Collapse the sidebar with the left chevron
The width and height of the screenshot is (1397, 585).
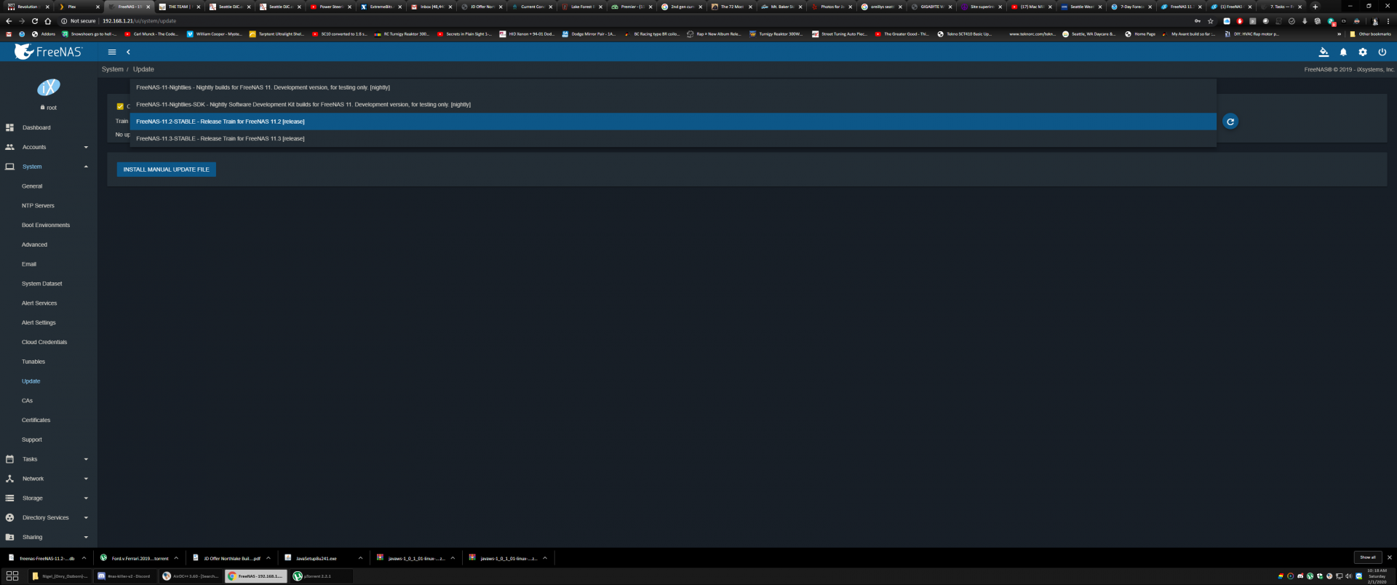click(x=128, y=52)
